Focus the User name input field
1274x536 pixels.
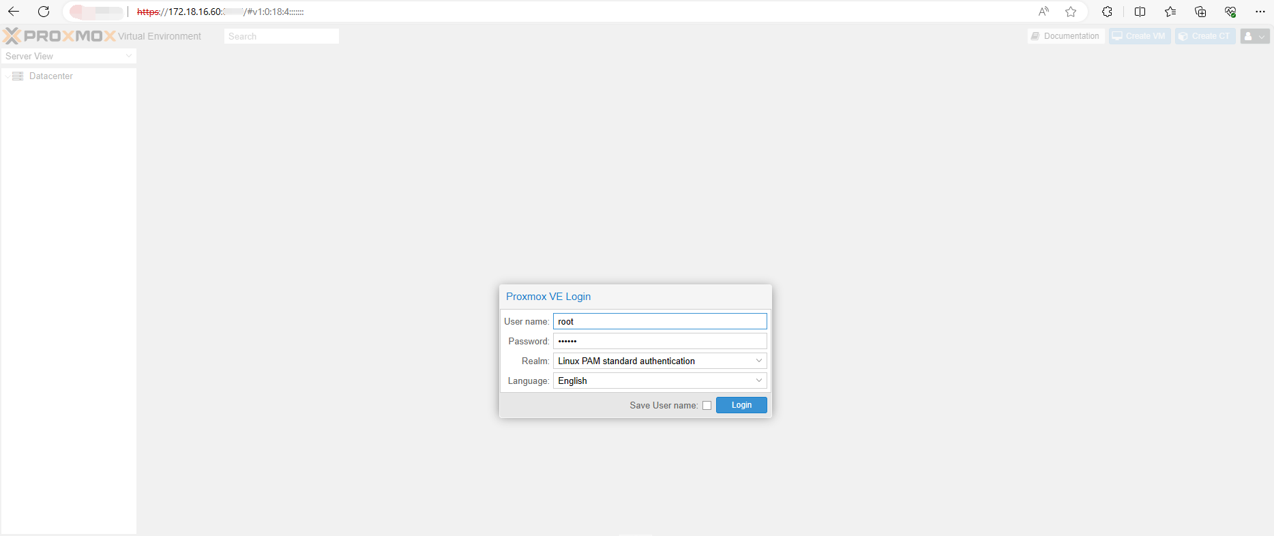660,321
